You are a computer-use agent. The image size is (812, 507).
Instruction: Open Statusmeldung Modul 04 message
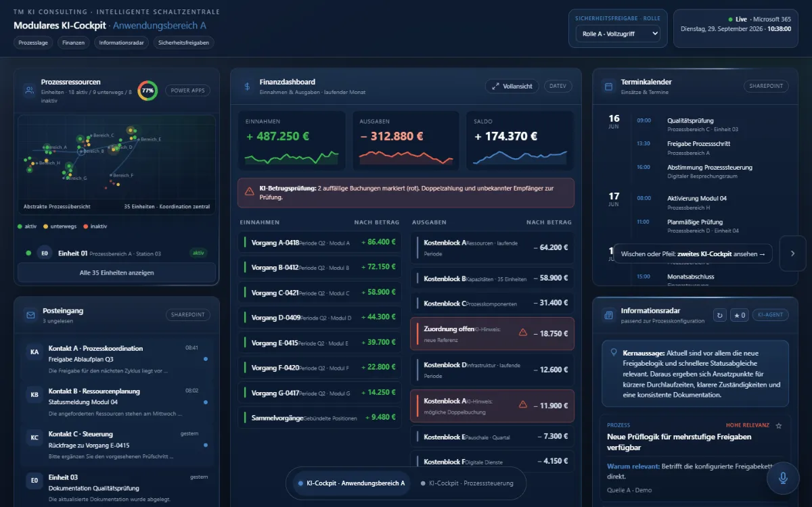coord(116,402)
